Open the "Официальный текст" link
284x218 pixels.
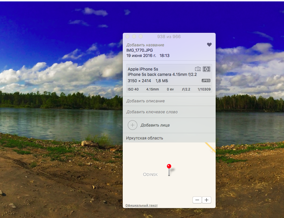(141, 205)
